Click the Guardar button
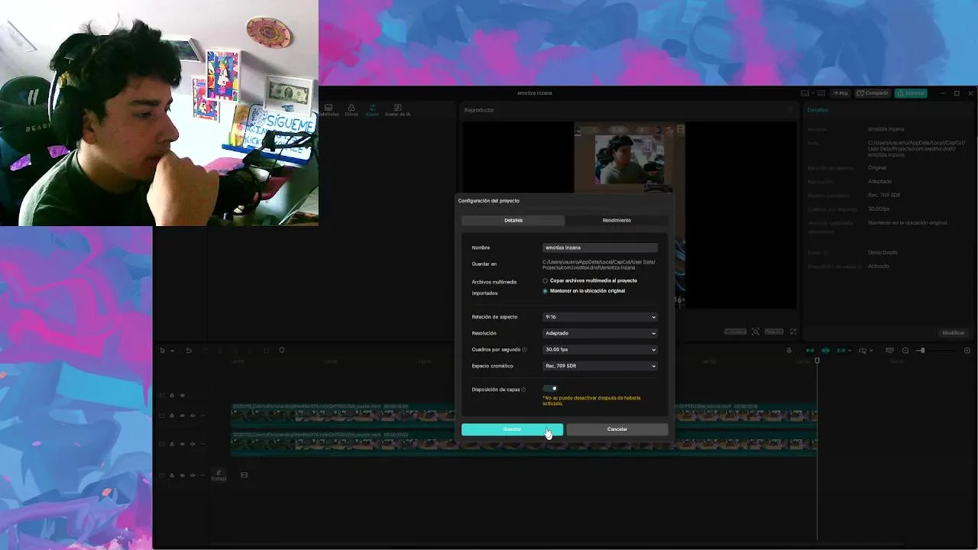978x550 pixels. [x=512, y=429]
